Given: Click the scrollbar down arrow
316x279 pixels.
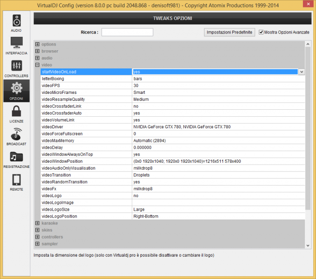Looking at the screenshot, I should click(x=308, y=246).
